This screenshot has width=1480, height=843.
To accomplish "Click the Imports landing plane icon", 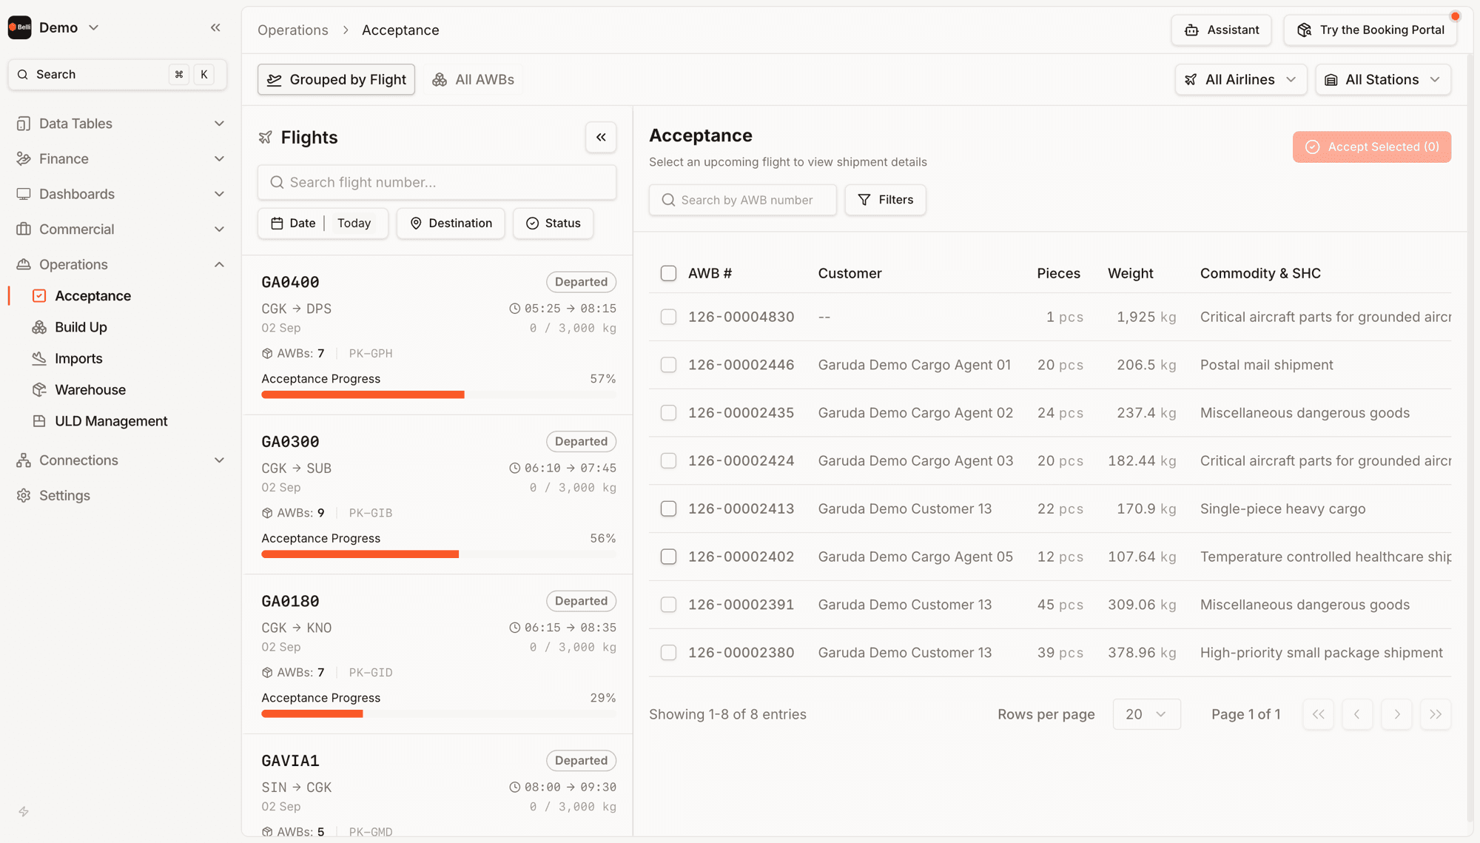I will tap(39, 358).
